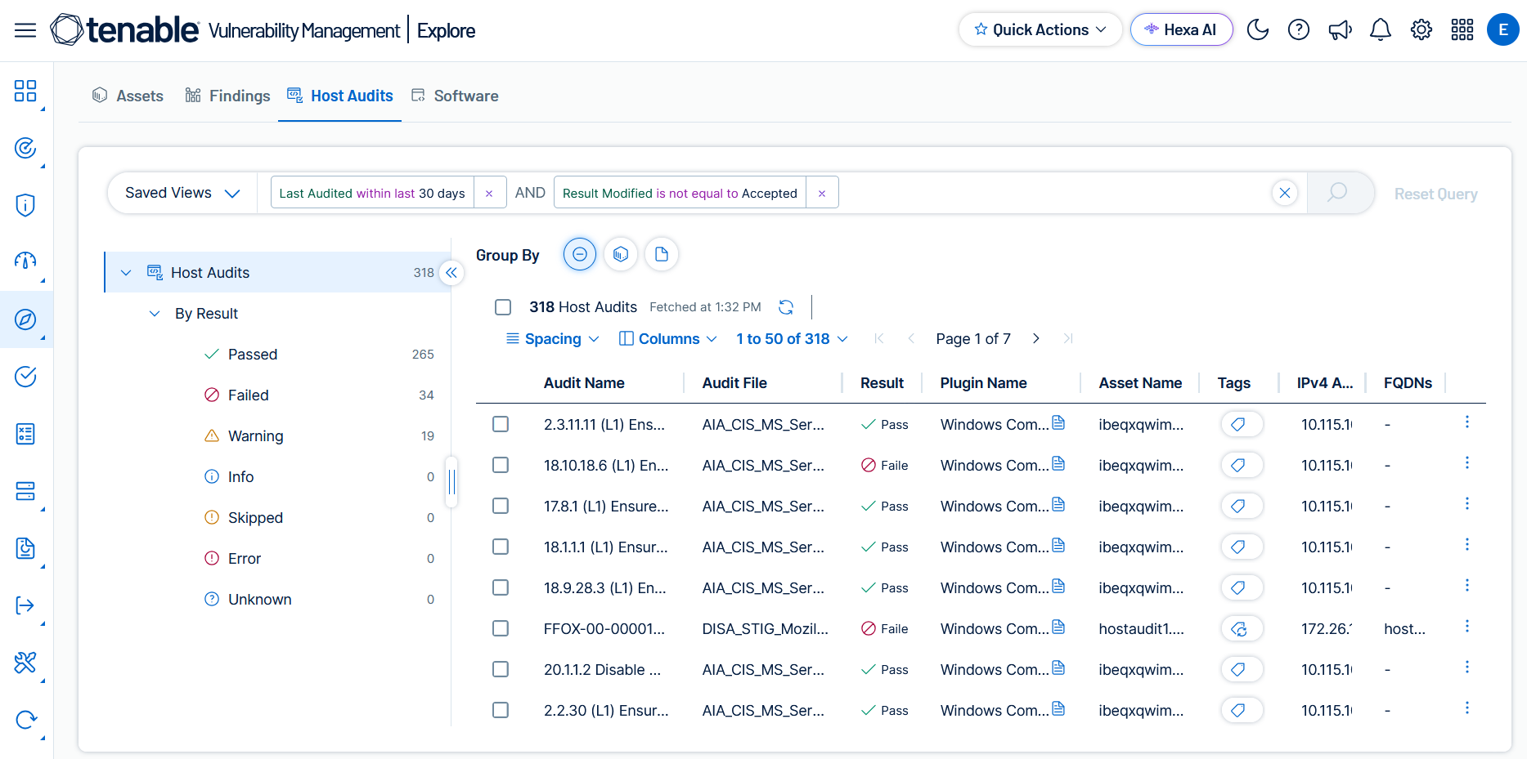Screen dimensions: 1527x759
Task: Open the Software tab
Action: pyautogui.click(x=455, y=96)
